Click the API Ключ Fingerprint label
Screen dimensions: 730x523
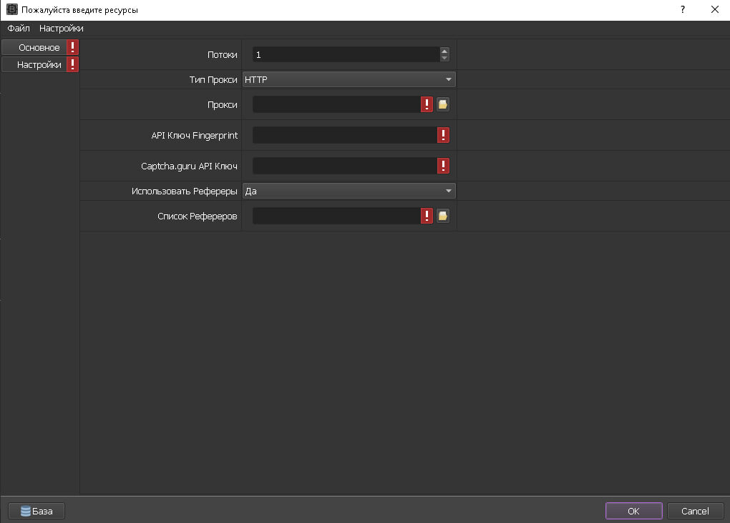(194, 136)
